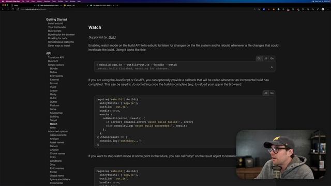
Task: Select highlighted Watch item in sidebar
Action: pos(53,124)
